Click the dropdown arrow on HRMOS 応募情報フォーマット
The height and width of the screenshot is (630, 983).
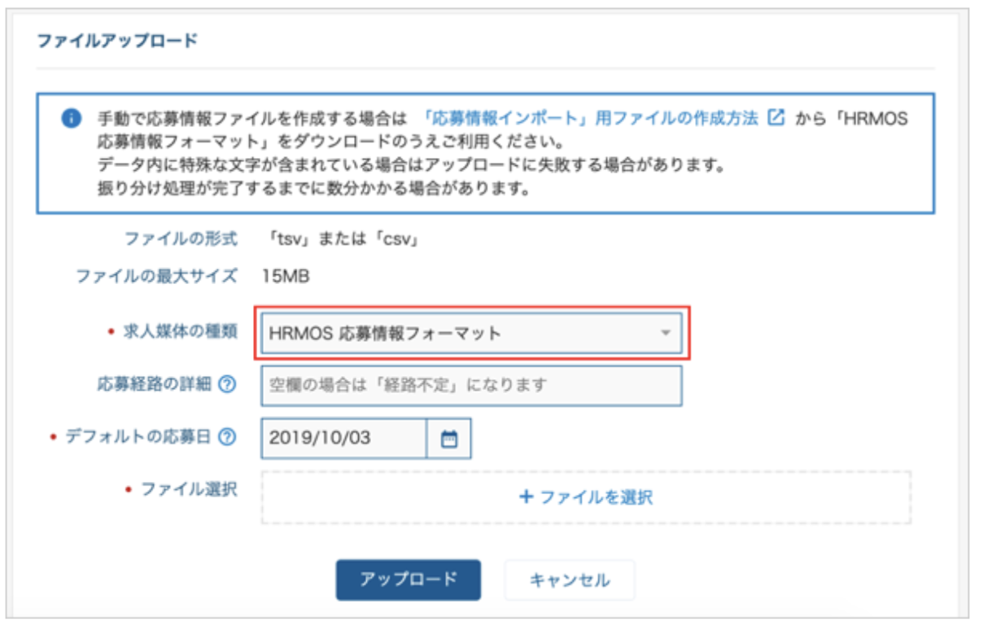[x=665, y=333]
